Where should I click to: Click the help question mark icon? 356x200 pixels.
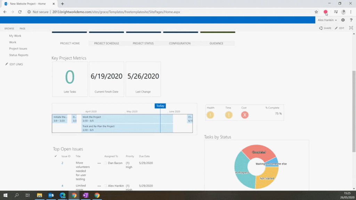point(351,20)
